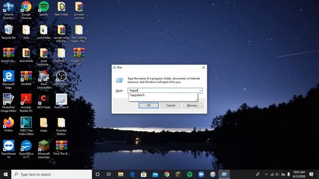Select the Microsoft Edge desktop shortcut
The width and height of the screenshot is (319, 179).
click(8, 80)
